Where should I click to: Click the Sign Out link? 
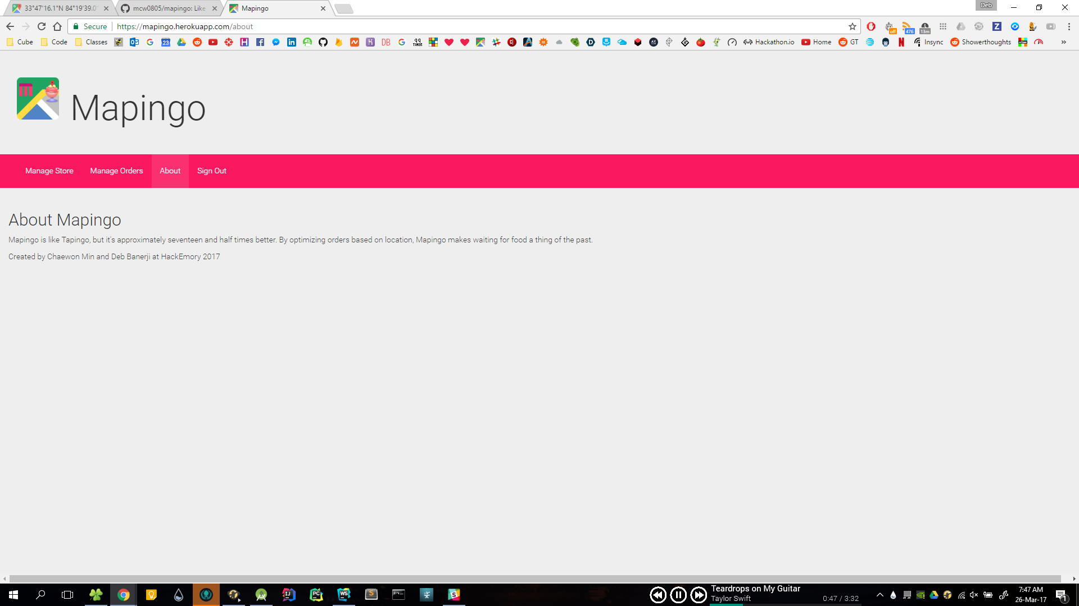click(211, 171)
